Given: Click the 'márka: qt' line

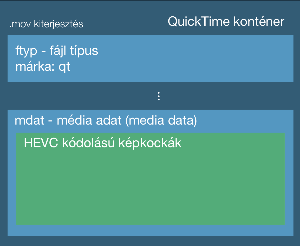Looking at the screenshot, I should 43,67.
